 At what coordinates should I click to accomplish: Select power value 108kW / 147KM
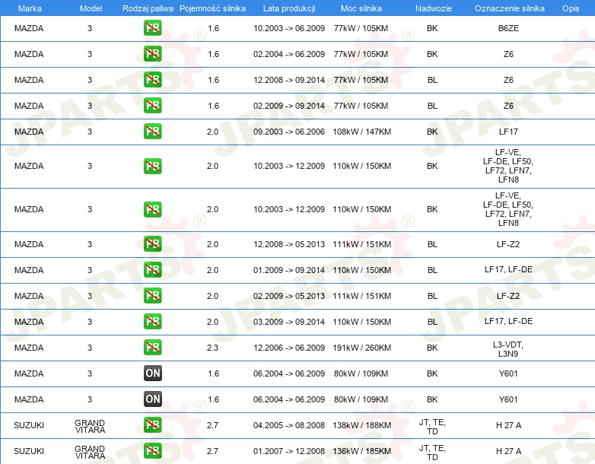(361, 132)
